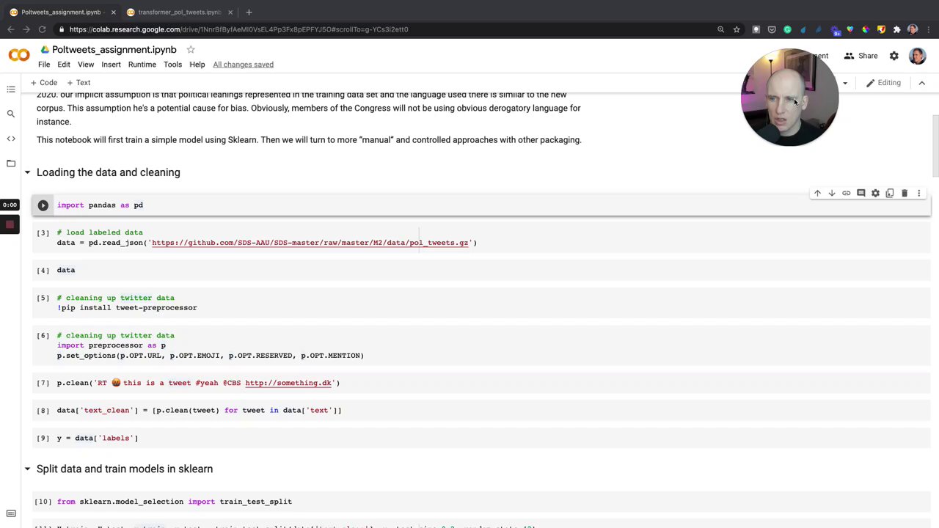Collapse 'Split data and train models' section
Screen dimensions: 939x528
(27, 469)
